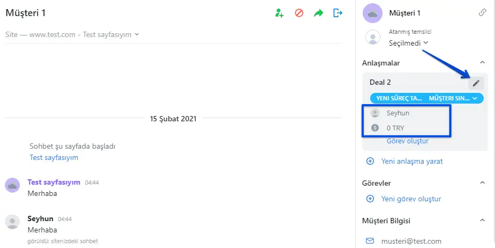Click Müşteri 1 name in the right panel
This screenshot has width=495, height=248.
tap(405, 13)
